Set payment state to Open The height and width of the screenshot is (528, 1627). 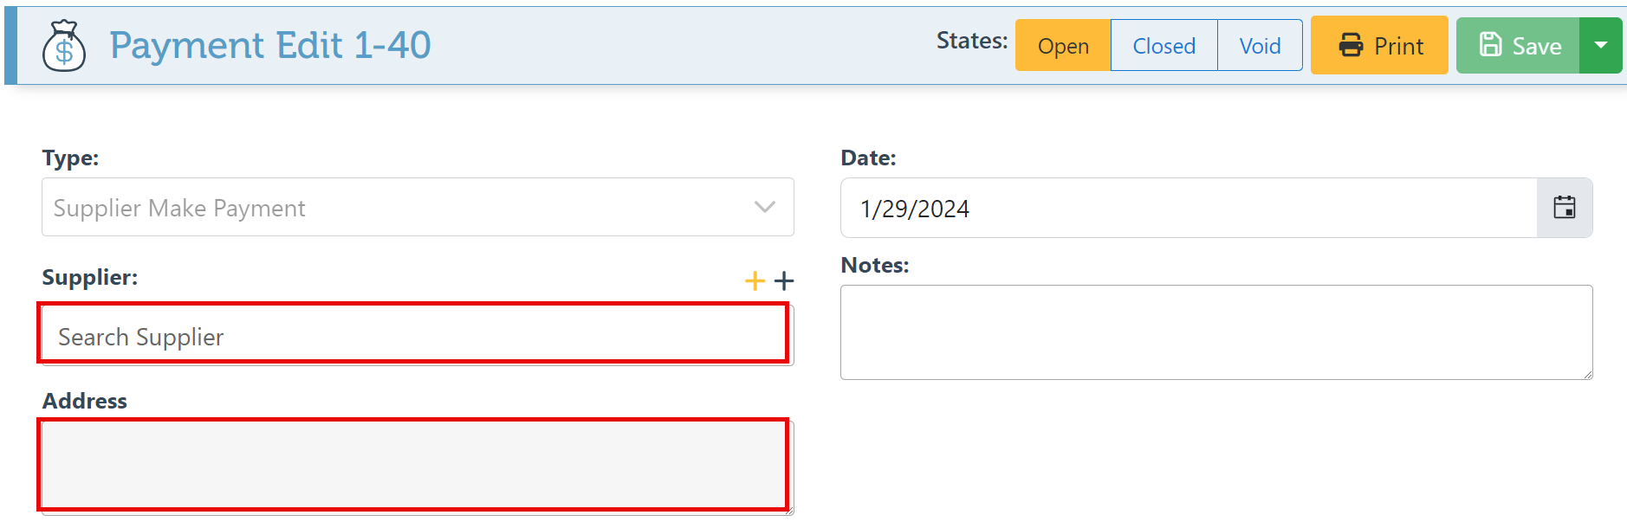(x=1063, y=46)
